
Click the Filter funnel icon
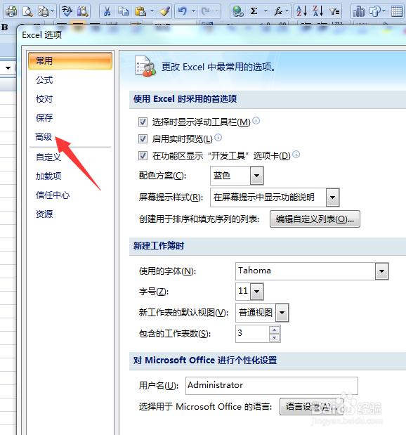(x=334, y=11)
